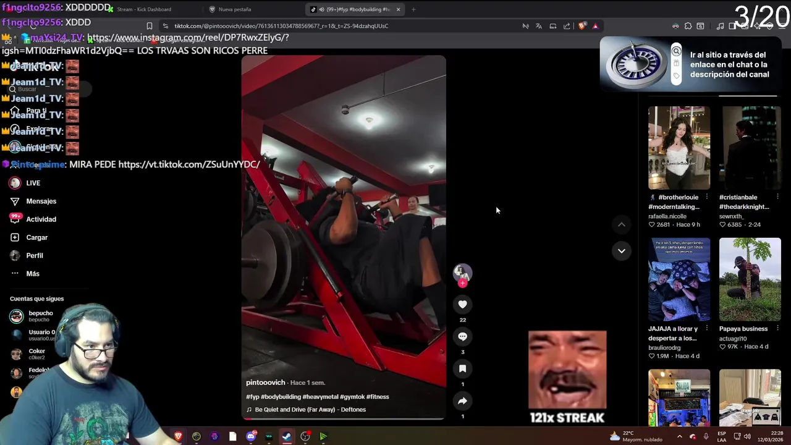Open more options for Papaya business video

(777, 329)
